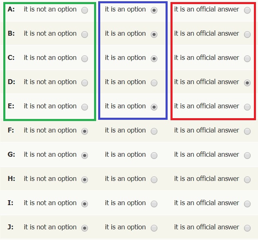Set row C to 'it is not an option'
This screenshot has height=240, width=258.
pyautogui.click(x=85, y=59)
